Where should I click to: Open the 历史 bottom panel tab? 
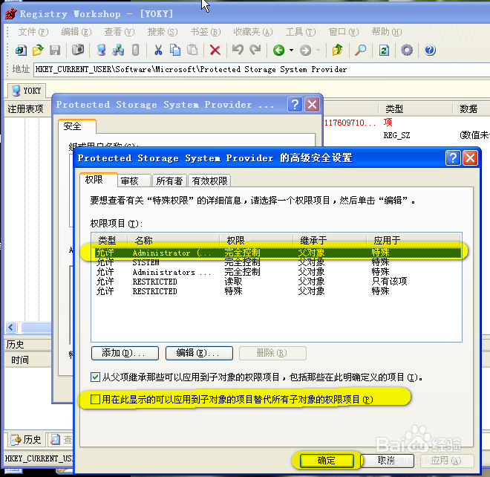tap(26, 439)
